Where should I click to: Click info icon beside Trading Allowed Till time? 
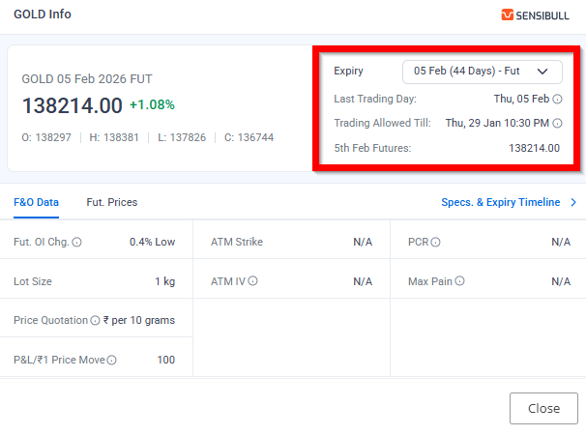[558, 124]
